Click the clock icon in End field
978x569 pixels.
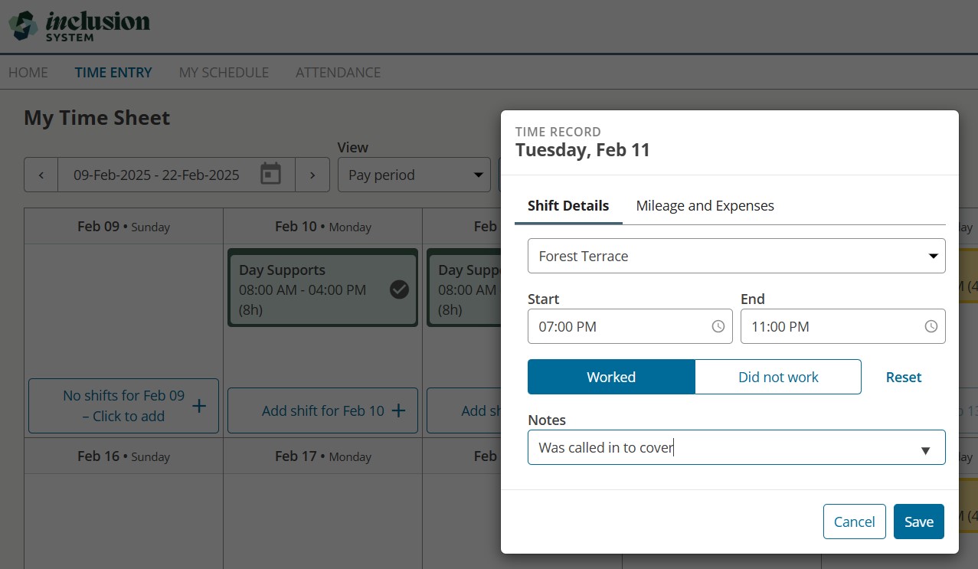click(931, 326)
